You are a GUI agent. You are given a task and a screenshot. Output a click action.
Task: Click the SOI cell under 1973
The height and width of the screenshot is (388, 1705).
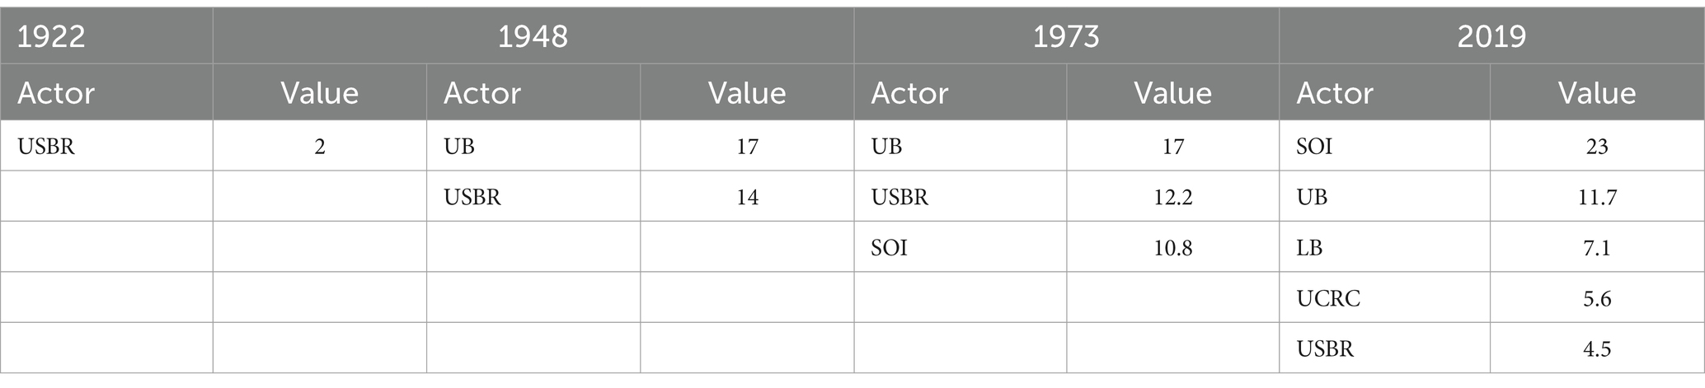click(960, 247)
